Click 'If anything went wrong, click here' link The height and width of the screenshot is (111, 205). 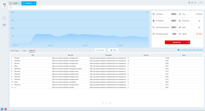pyautogui.click(x=192, y=50)
